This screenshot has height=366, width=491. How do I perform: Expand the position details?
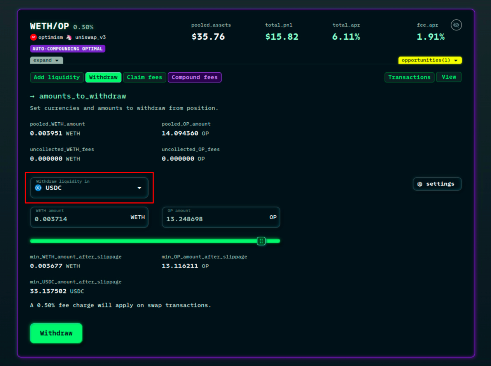pos(46,60)
